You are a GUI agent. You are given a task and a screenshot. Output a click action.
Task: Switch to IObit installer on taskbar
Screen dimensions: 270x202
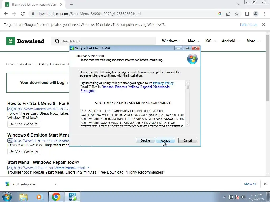pos(72,197)
